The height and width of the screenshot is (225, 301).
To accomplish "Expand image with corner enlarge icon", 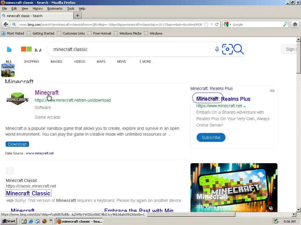I will (271, 208).
